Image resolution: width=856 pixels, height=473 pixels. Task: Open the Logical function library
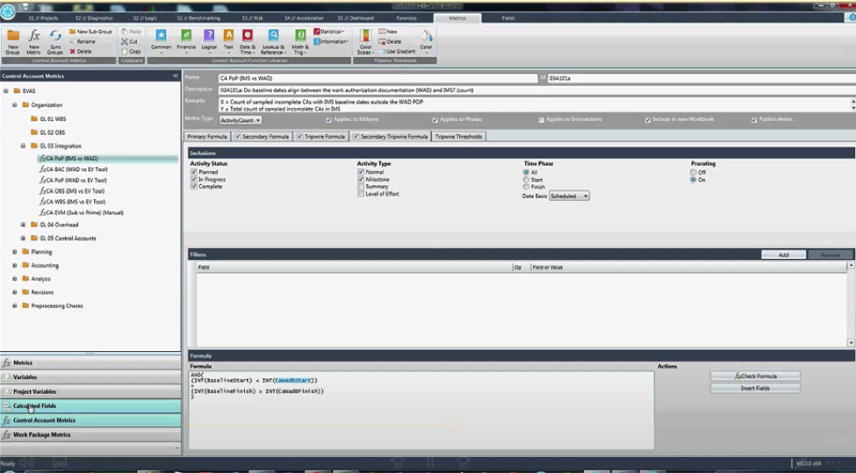click(209, 36)
